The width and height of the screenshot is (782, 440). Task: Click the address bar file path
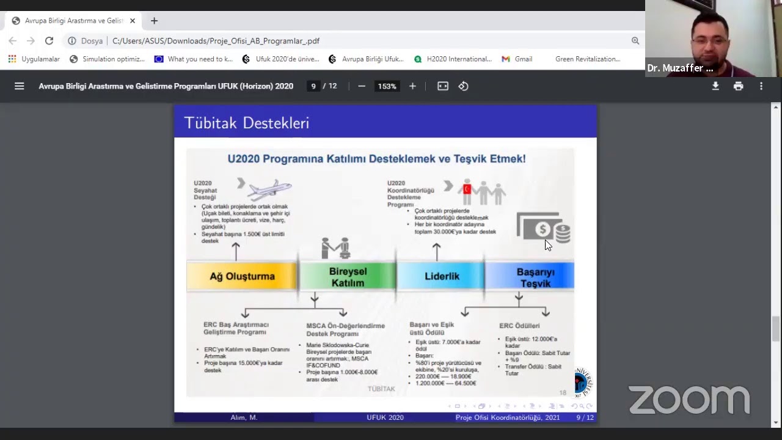coord(216,41)
